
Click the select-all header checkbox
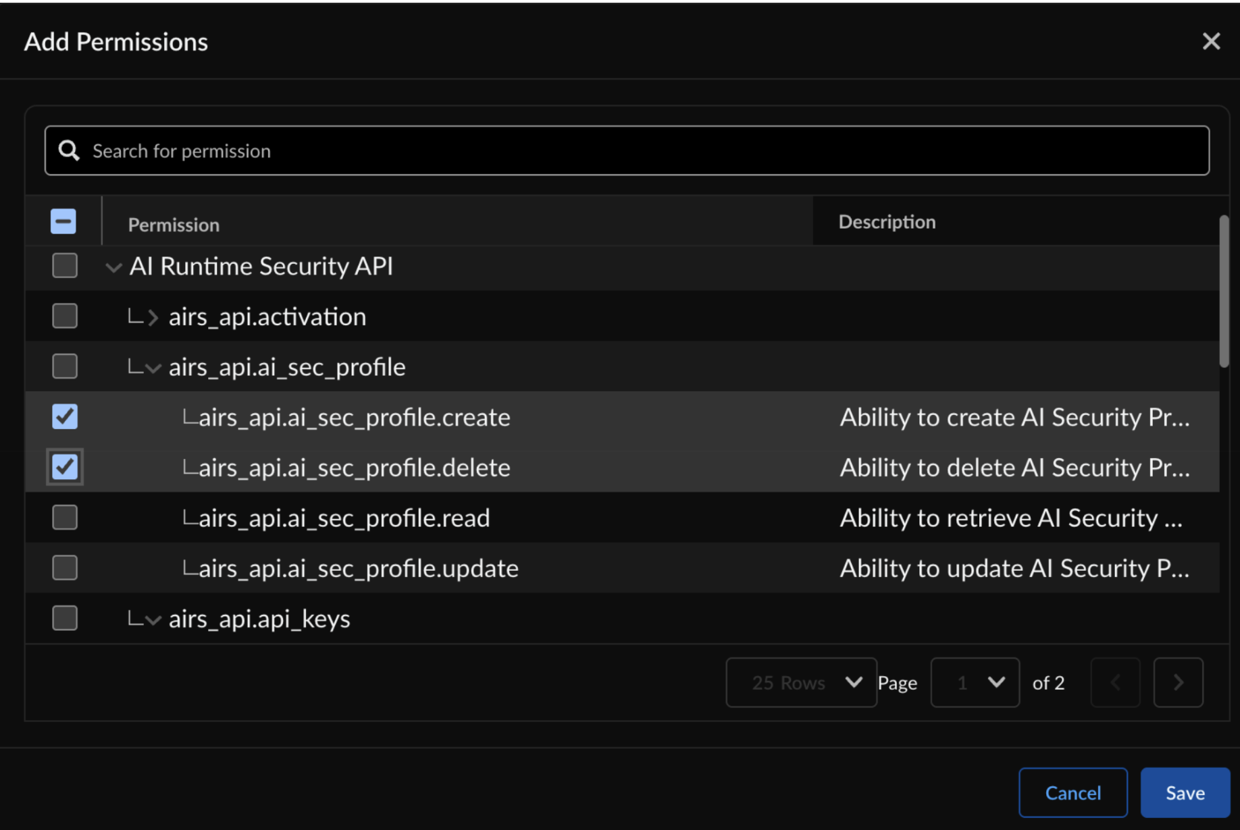(63, 221)
